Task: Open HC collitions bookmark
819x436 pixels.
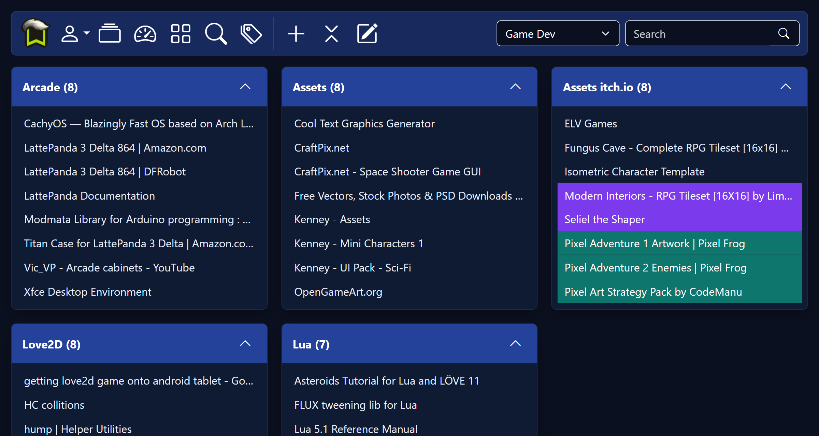Action: [54, 405]
